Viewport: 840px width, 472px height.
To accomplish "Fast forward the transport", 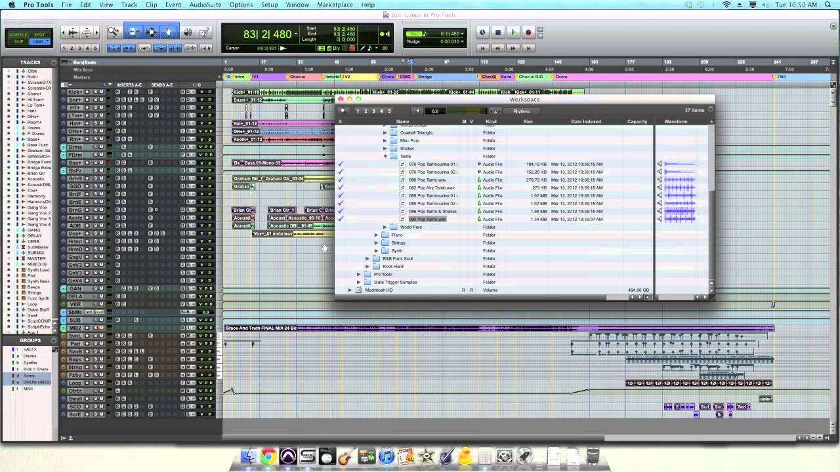I will [x=514, y=48].
